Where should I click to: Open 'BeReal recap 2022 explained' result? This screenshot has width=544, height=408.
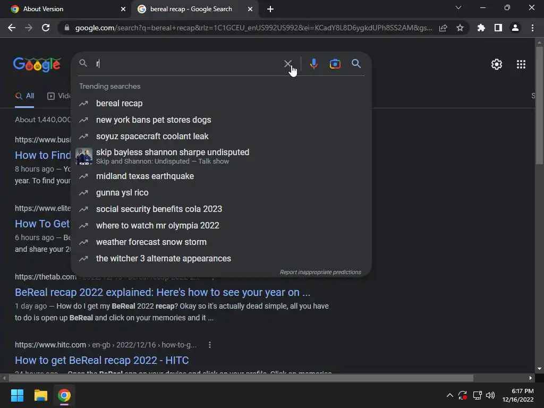coord(163,293)
